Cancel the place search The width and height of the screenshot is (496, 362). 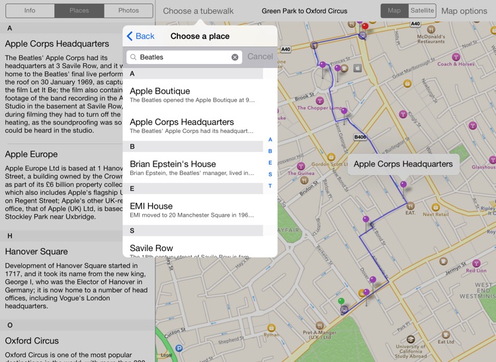[x=260, y=57]
